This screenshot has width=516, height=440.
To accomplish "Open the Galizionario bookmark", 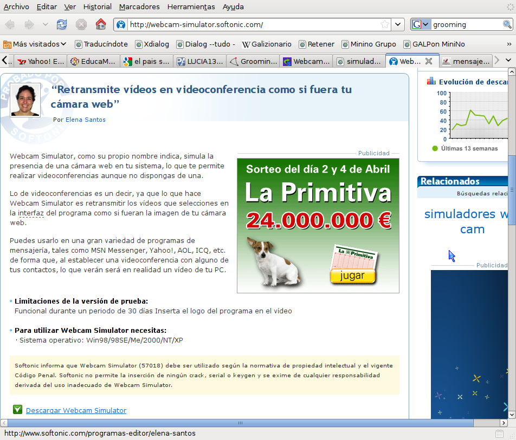I will 267,44.
